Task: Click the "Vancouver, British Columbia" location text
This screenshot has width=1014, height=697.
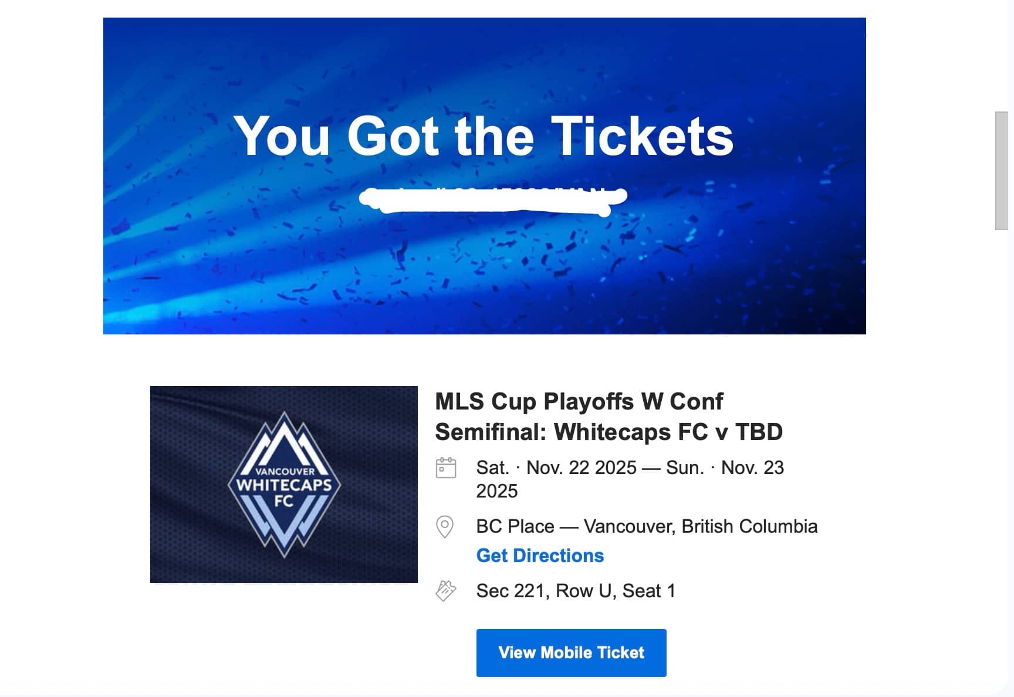Action: (700, 527)
